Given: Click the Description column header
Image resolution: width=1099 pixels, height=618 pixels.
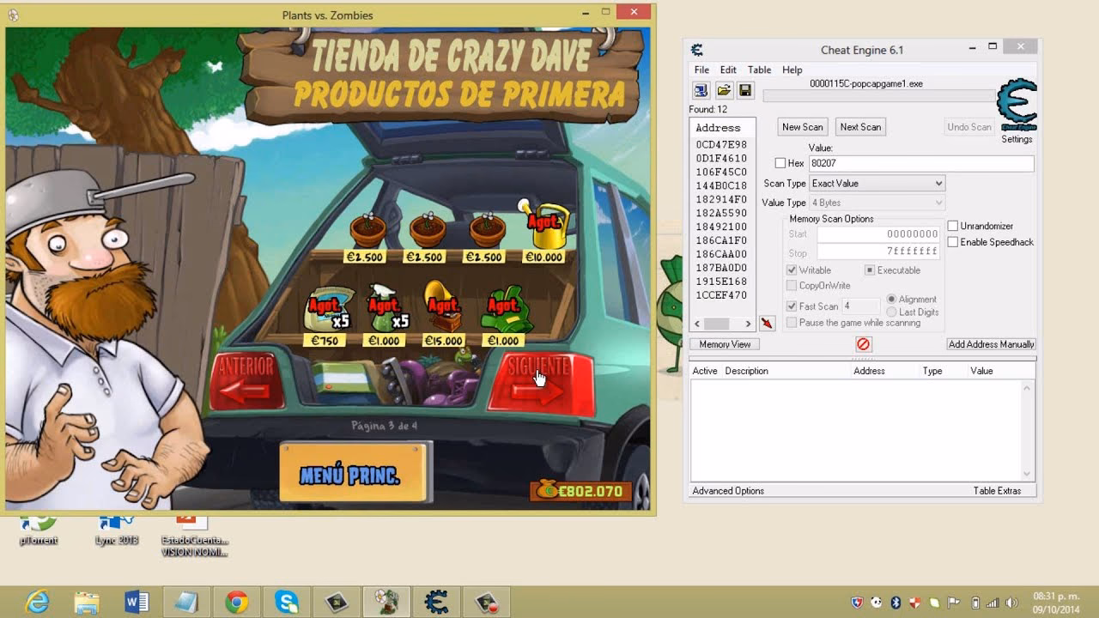Looking at the screenshot, I should (x=746, y=371).
